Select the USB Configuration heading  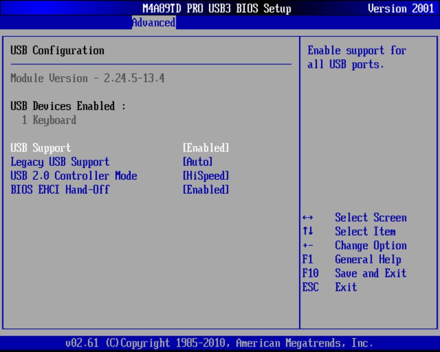pyautogui.click(x=57, y=50)
